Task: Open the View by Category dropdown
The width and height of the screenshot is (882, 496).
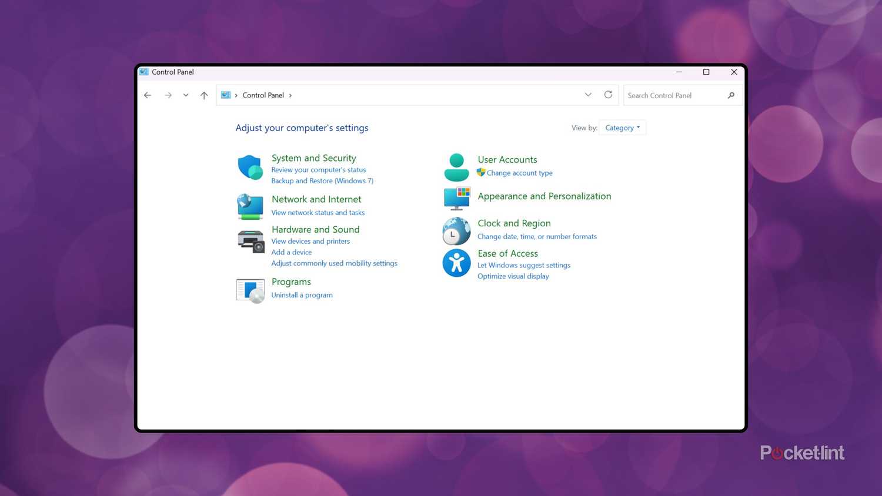Action: click(622, 128)
